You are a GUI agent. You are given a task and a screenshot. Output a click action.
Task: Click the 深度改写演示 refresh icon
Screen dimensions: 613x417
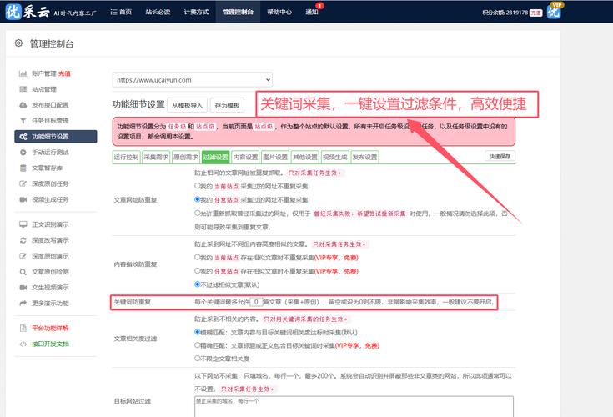[x=23, y=240]
